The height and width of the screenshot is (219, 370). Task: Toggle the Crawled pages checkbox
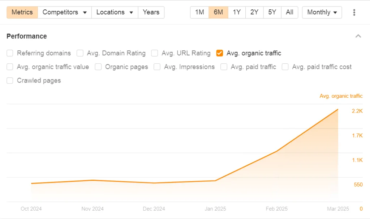[x=10, y=81]
